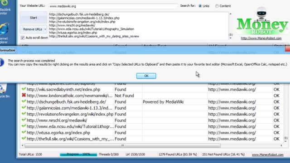Click OK status cell in the9ull.silix.org row
290x163 pixels.
point(276,139)
